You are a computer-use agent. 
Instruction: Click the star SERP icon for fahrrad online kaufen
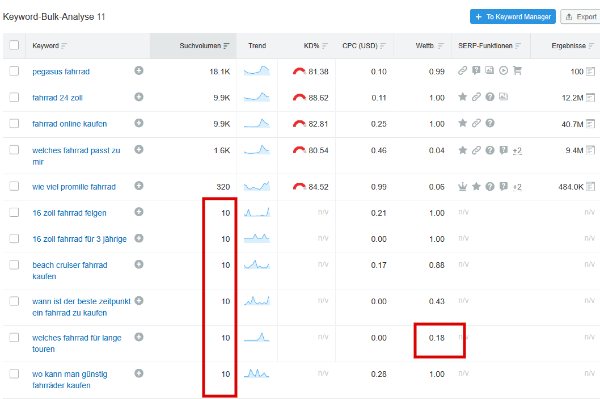pos(463,123)
